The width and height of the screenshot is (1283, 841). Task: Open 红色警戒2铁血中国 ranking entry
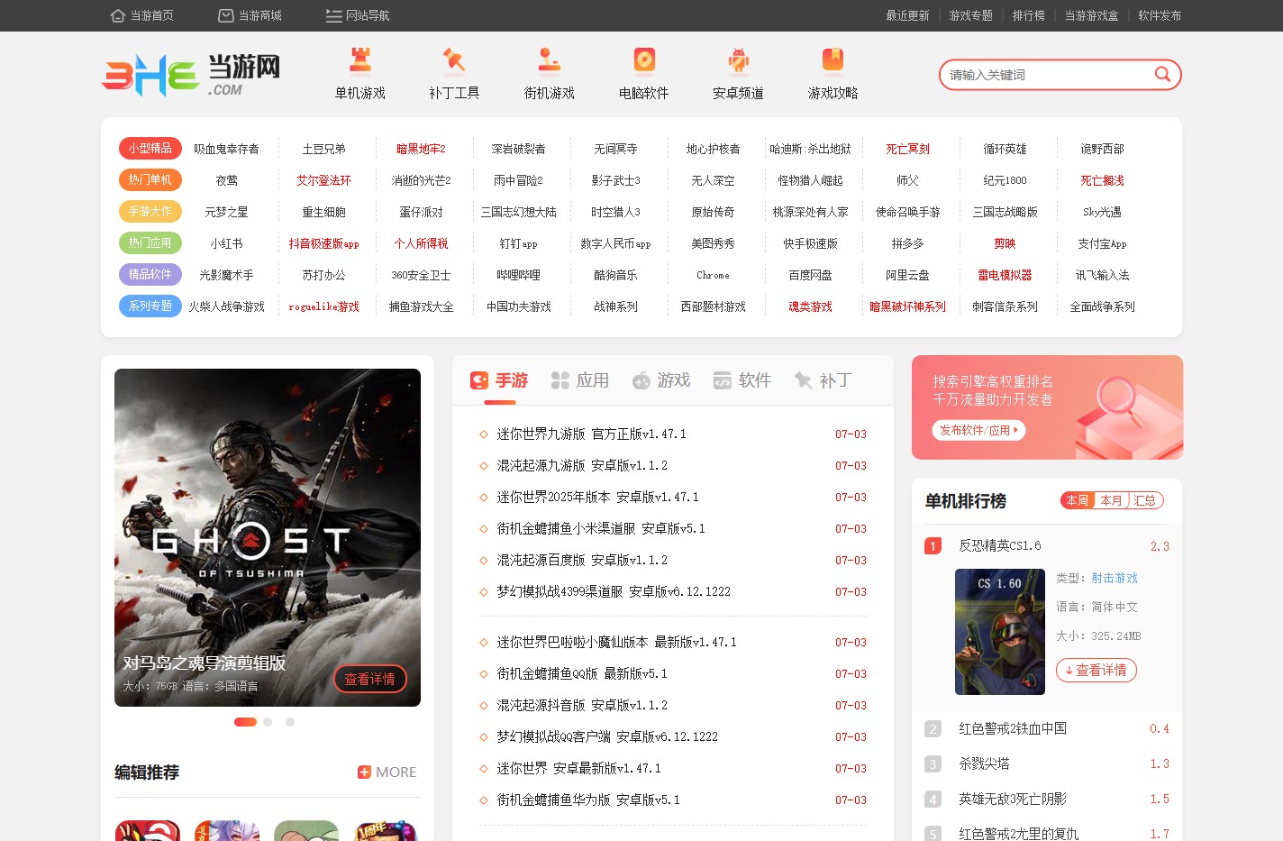[1013, 728]
